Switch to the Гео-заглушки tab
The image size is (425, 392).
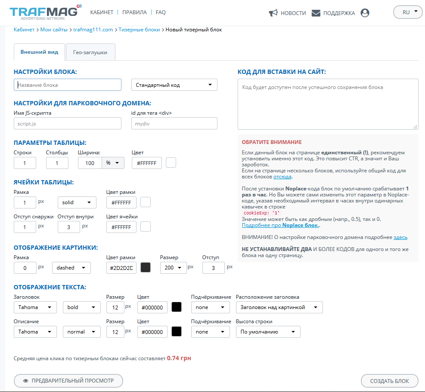pos(90,52)
